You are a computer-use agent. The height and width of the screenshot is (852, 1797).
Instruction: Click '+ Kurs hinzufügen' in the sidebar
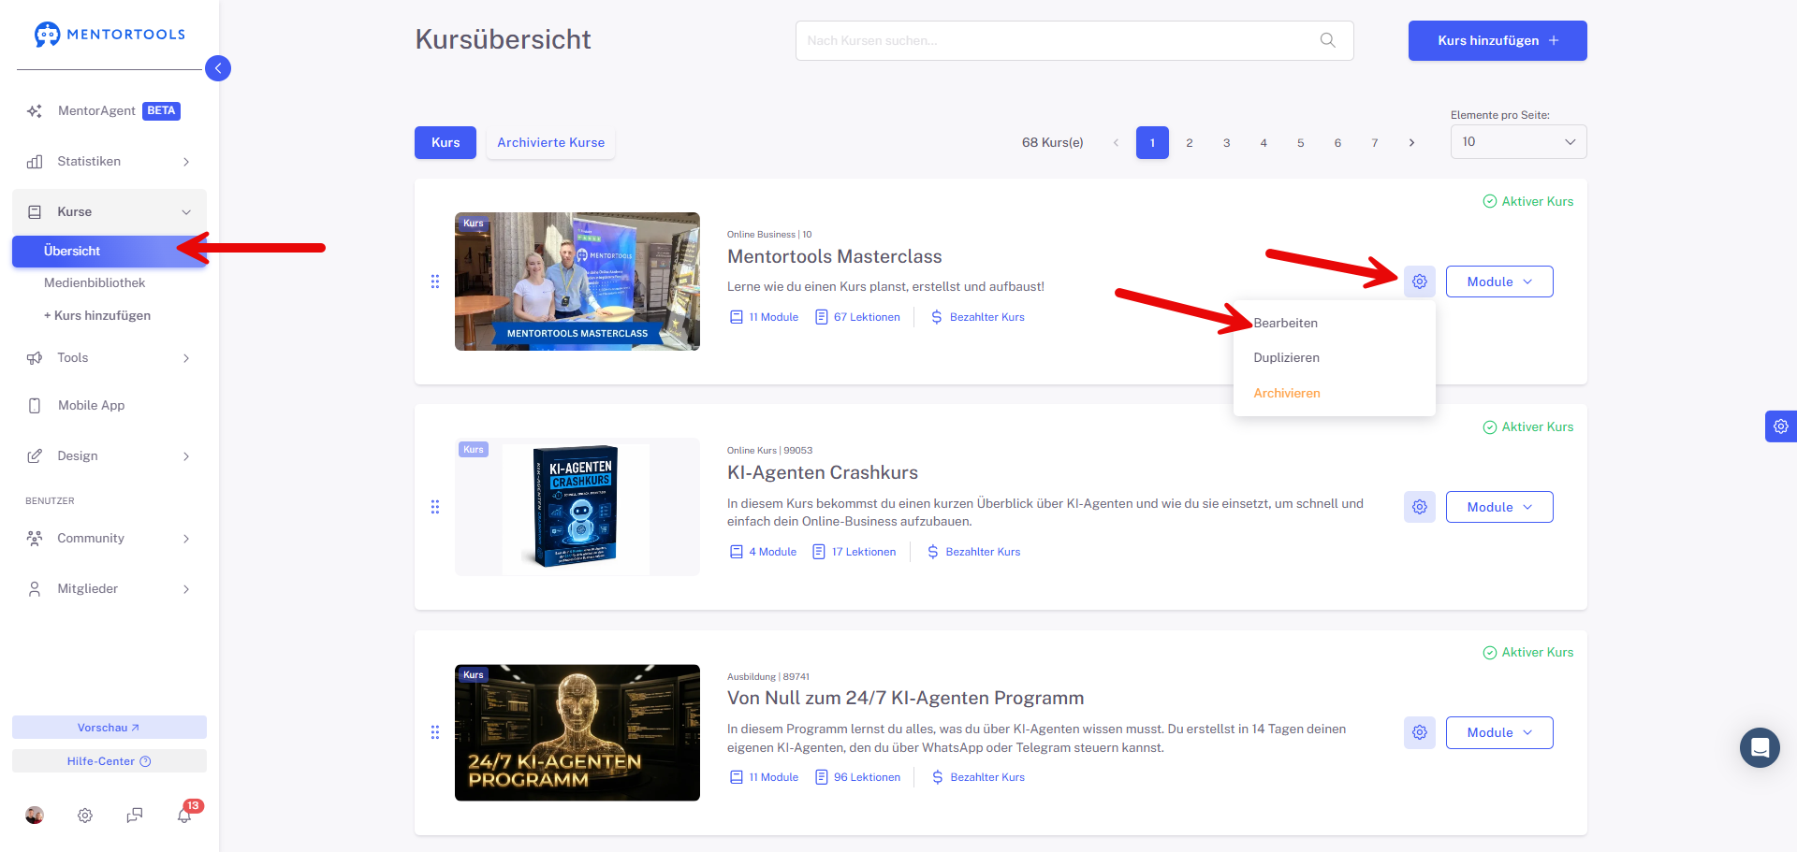(x=97, y=315)
